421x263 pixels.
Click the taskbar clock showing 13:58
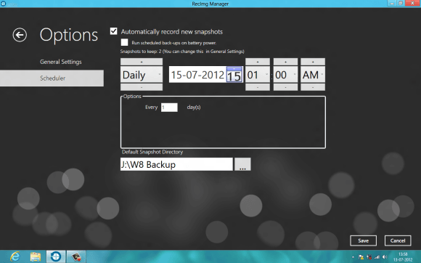(x=403, y=256)
